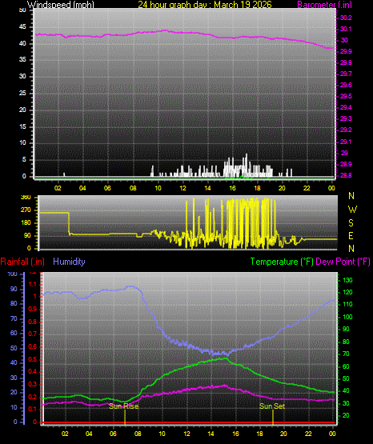Click the 00 hour label under the temperature chart
Screen dimensions: 373x444
point(332,434)
